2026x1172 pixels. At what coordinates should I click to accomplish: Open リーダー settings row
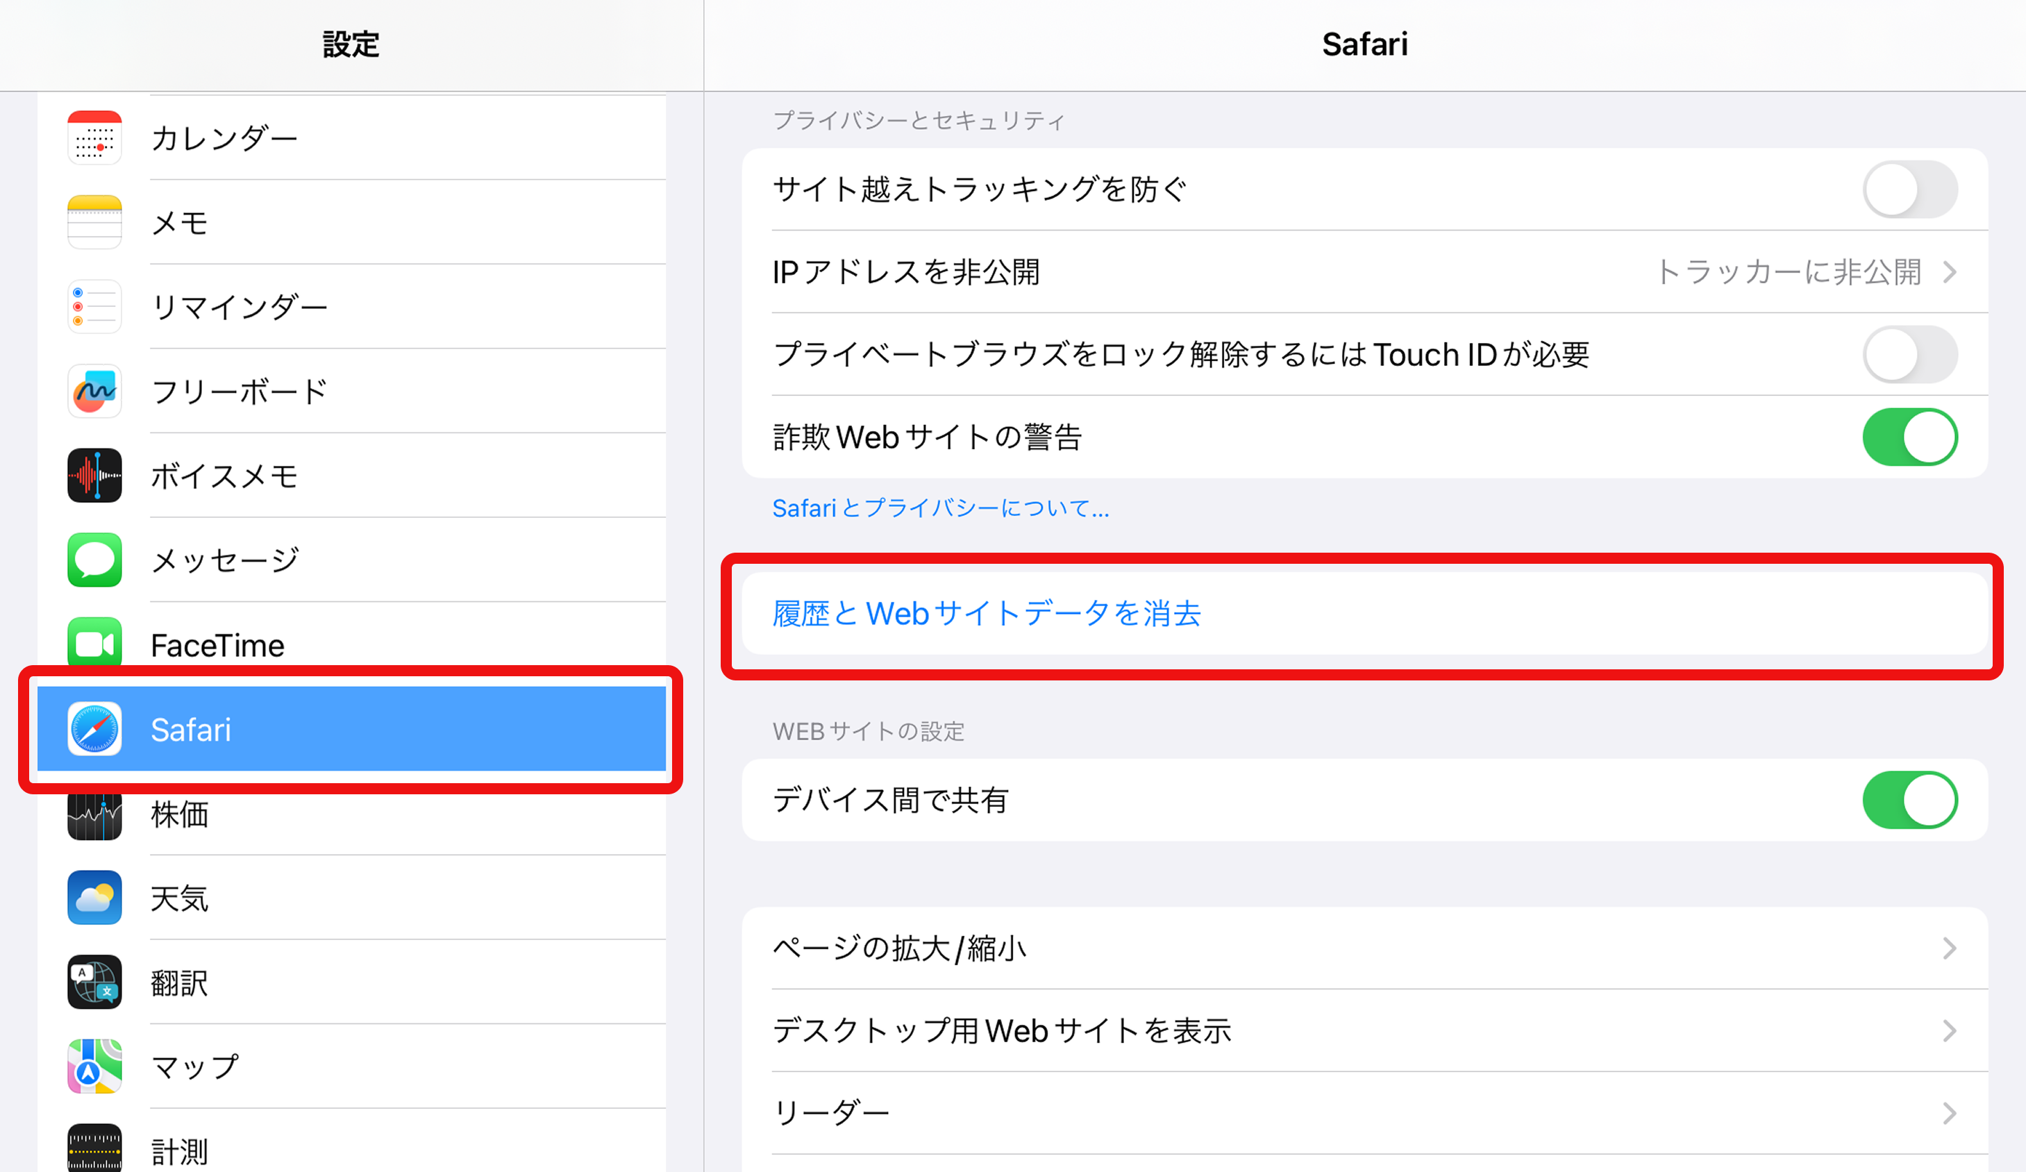(1364, 1113)
